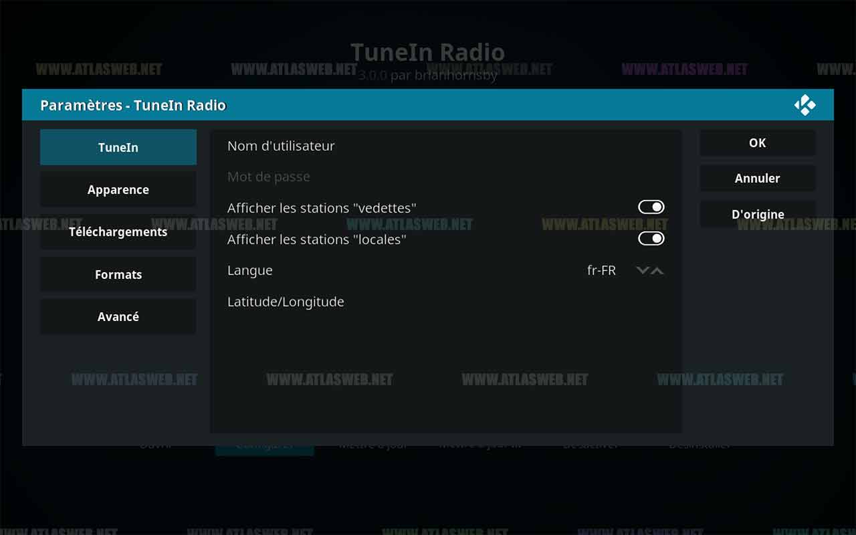Toggle Afficher les stations "locales" switch
The height and width of the screenshot is (535, 856).
(x=651, y=238)
